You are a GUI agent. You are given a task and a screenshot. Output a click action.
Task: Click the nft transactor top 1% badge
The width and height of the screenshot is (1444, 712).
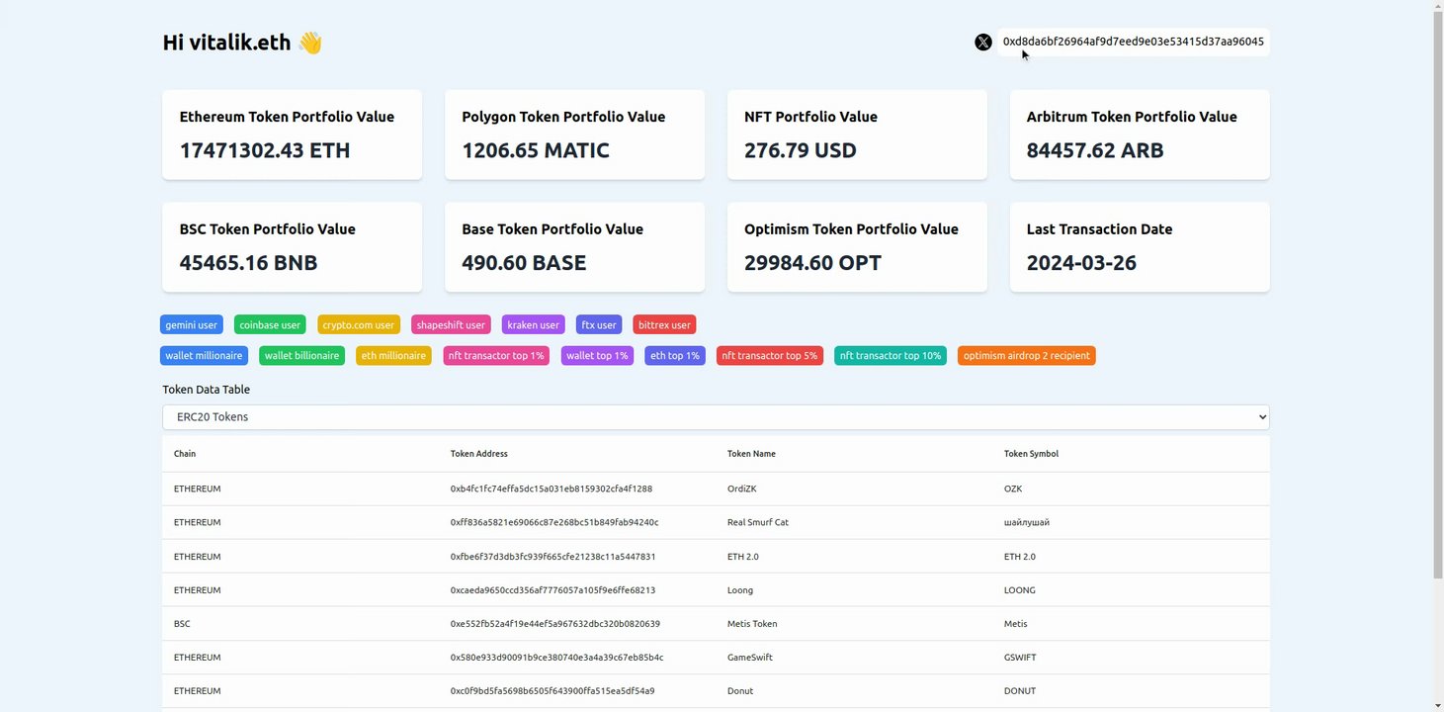[496, 356]
